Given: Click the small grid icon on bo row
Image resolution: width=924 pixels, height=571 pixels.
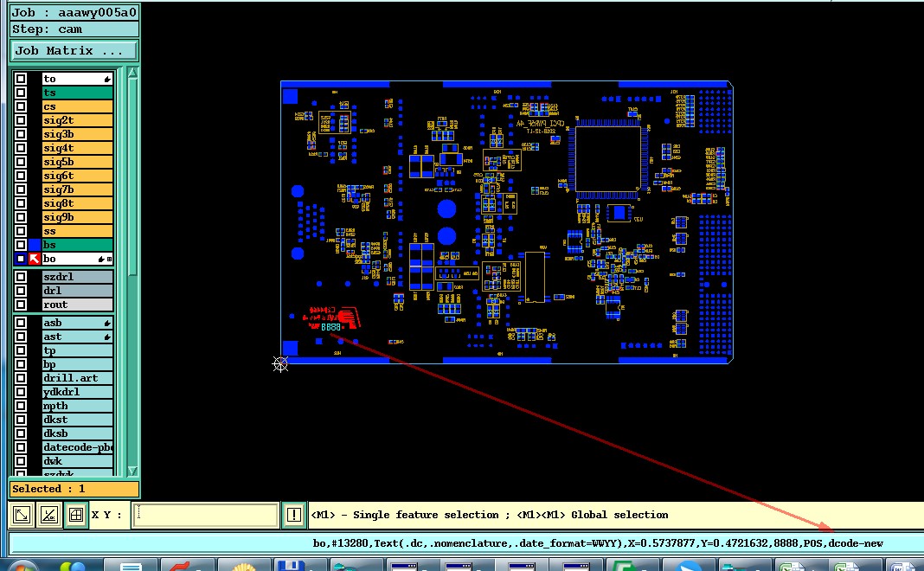Looking at the screenshot, I should click(x=109, y=259).
